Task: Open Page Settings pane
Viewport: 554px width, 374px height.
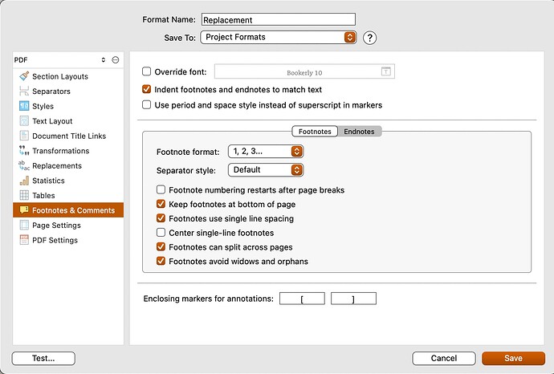Action: [68, 225]
